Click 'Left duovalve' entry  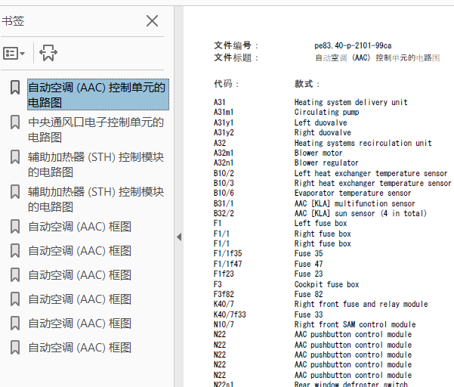pyautogui.click(x=320, y=122)
